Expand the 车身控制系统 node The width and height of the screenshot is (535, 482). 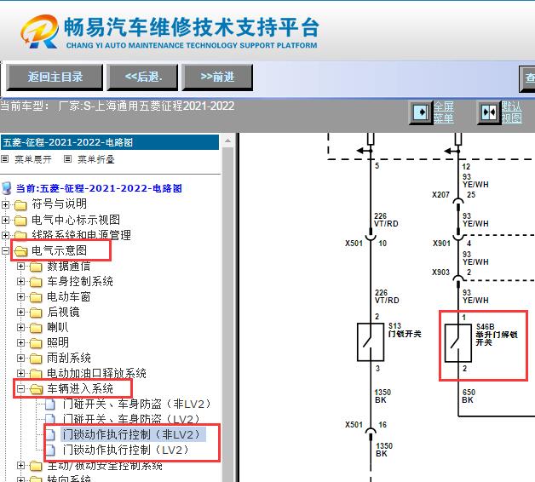click(x=20, y=281)
